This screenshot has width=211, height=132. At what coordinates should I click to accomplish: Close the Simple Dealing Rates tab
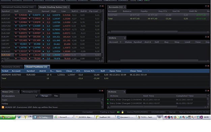coord(69,7)
